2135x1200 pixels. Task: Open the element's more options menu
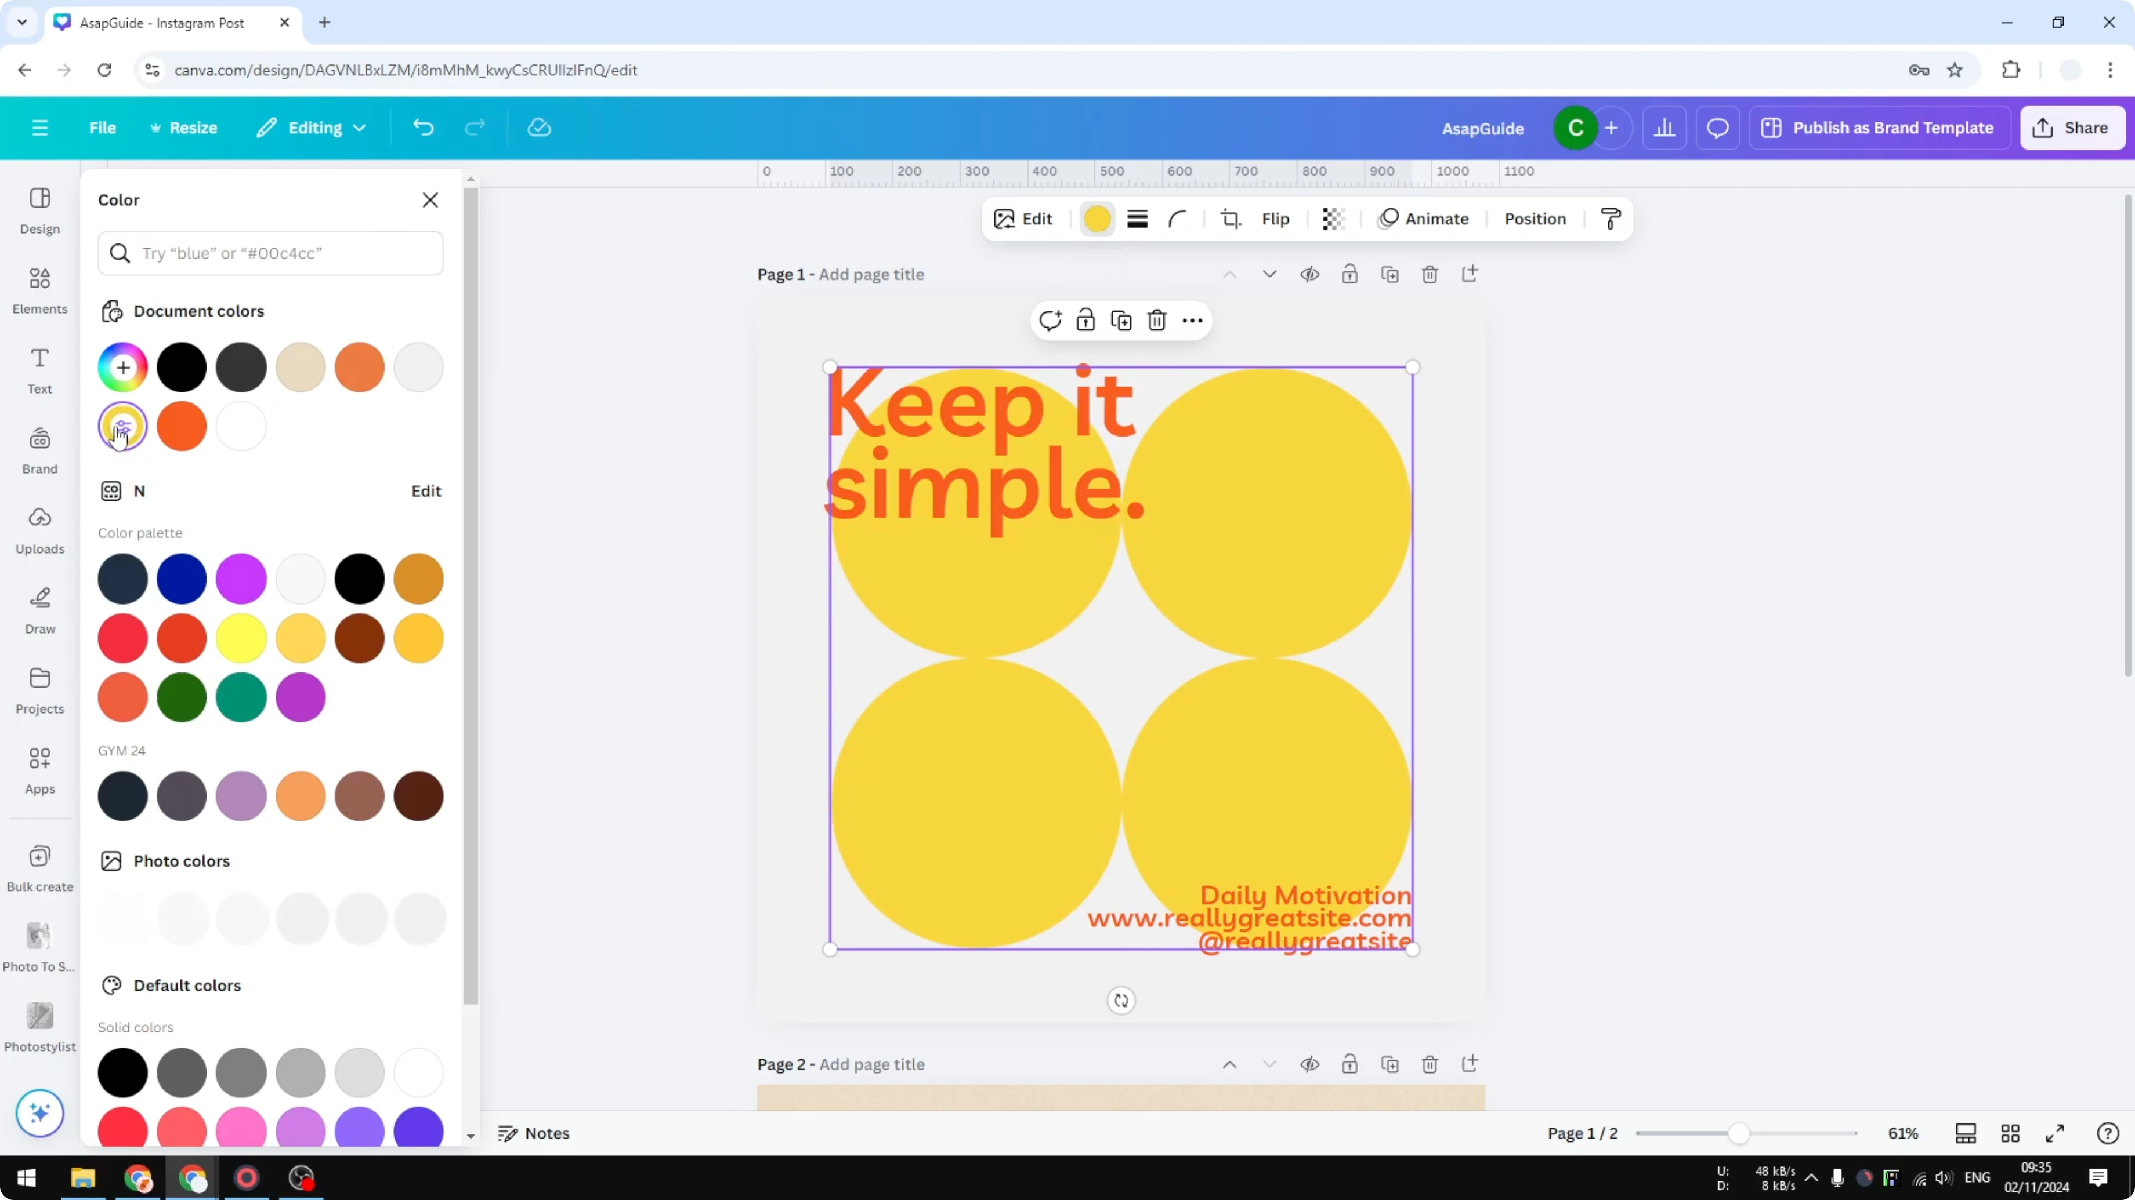(x=1192, y=321)
